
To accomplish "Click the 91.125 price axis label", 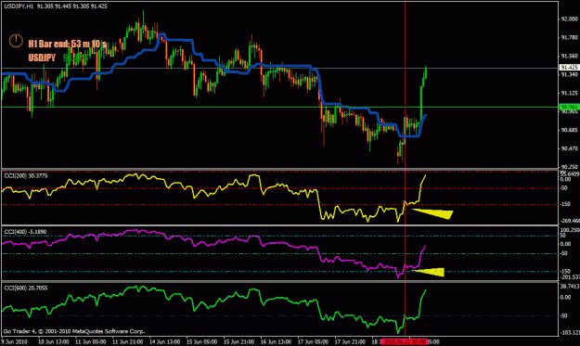I will pyautogui.click(x=569, y=93).
